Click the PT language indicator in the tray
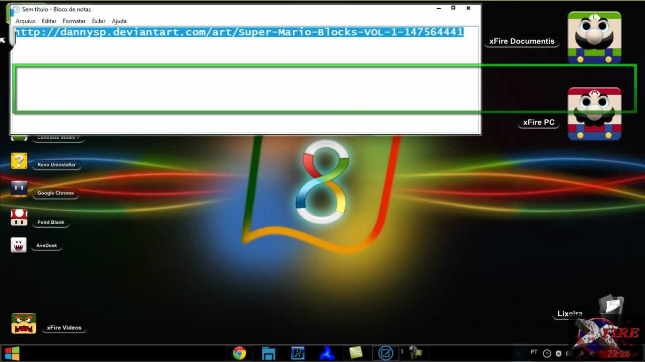Image resolution: width=645 pixels, height=362 pixels. (534, 352)
